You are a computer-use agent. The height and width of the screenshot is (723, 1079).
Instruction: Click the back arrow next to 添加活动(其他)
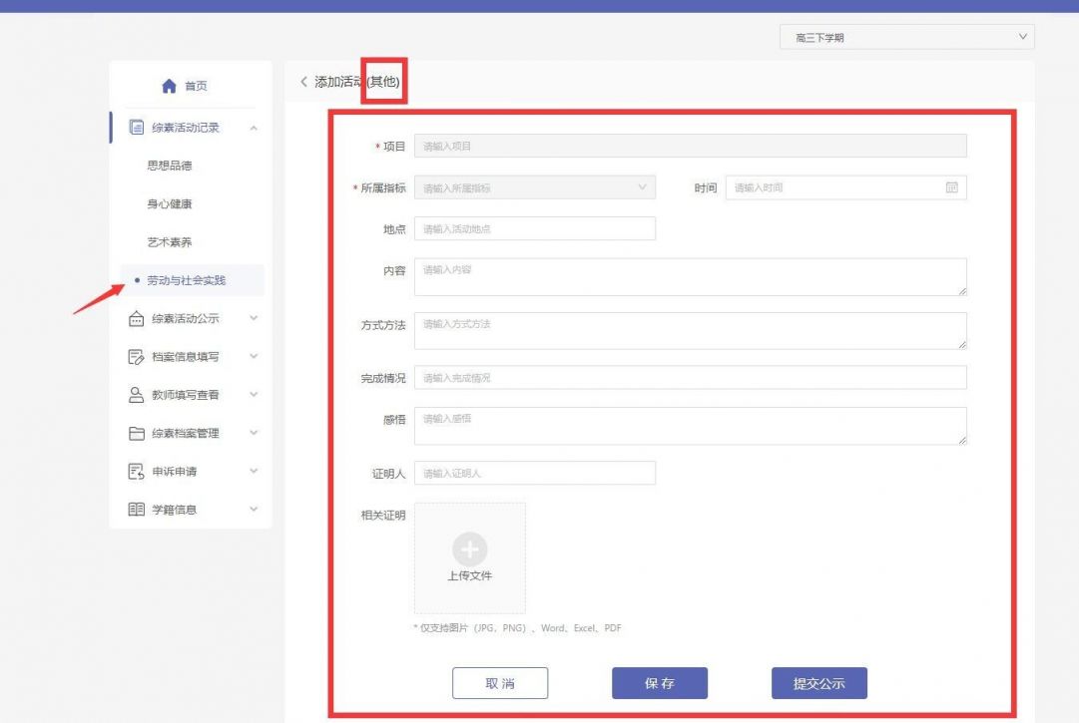(x=302, y=83)
